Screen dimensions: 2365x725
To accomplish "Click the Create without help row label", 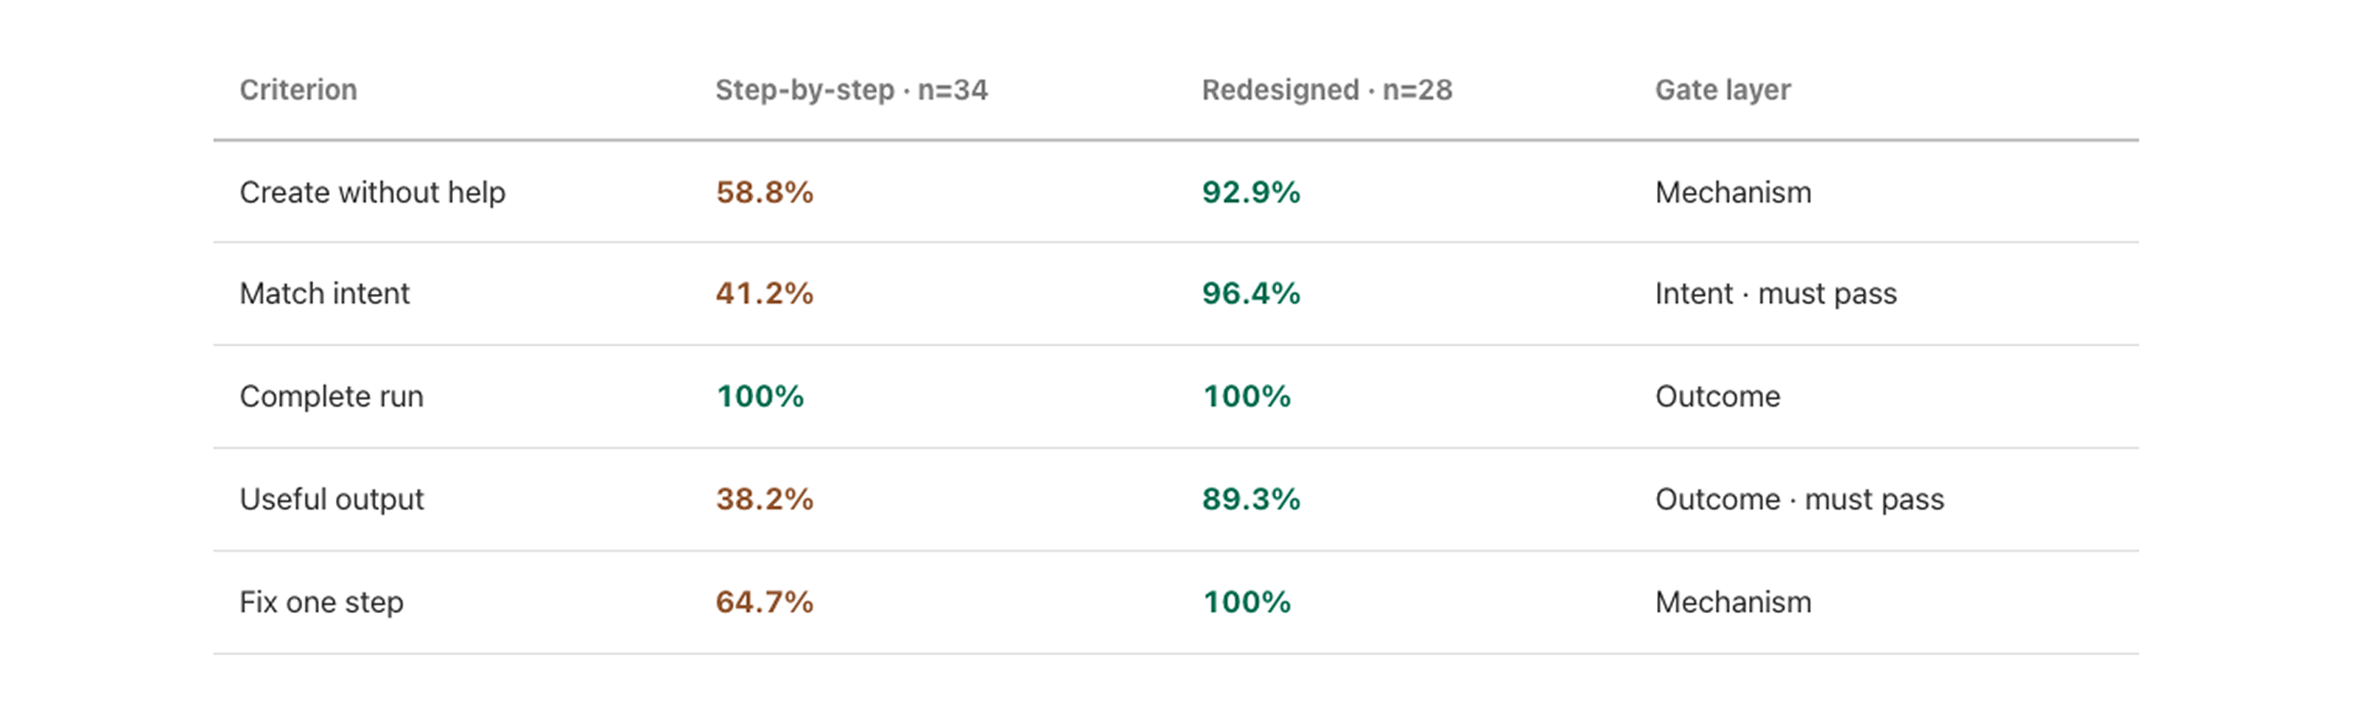I will click(373, 193).
